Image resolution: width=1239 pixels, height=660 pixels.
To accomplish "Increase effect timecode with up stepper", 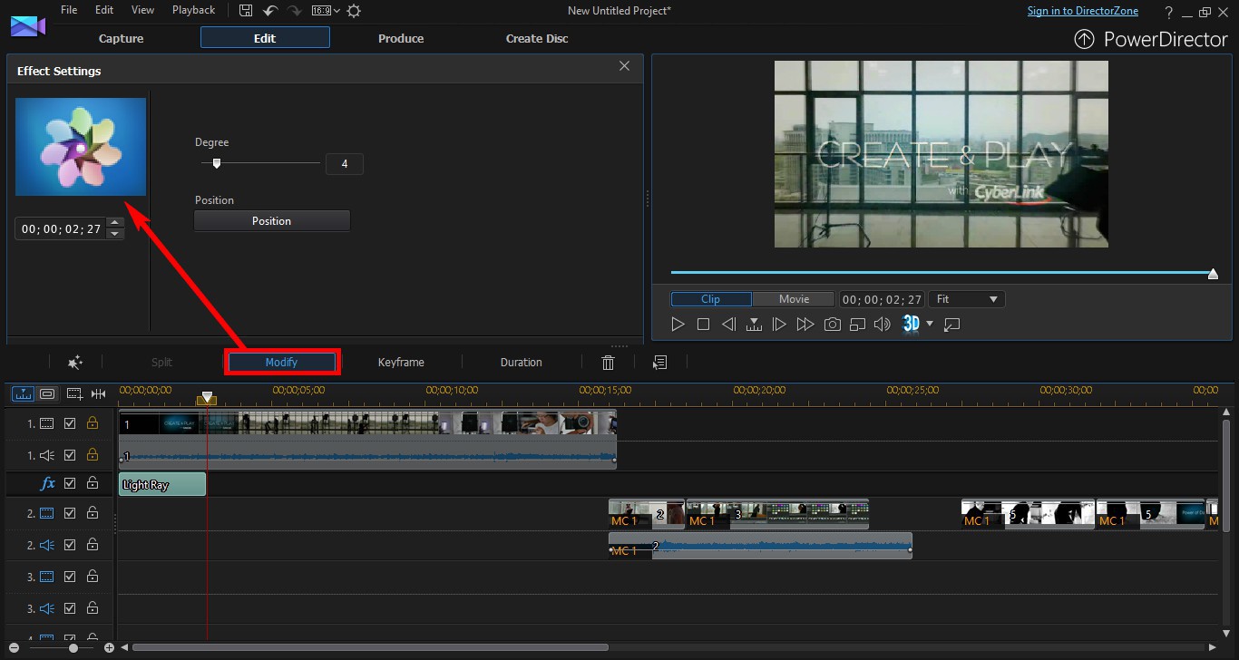I will click(x=114, y=223).
